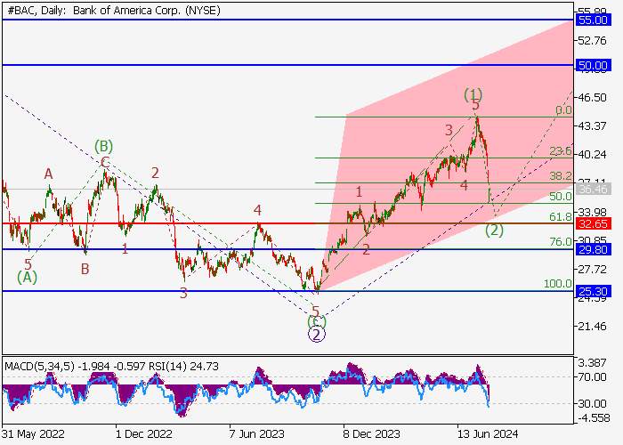Click the green (1) wave label at the peak
The image size is (623, 445).
[x=473, y=94]
